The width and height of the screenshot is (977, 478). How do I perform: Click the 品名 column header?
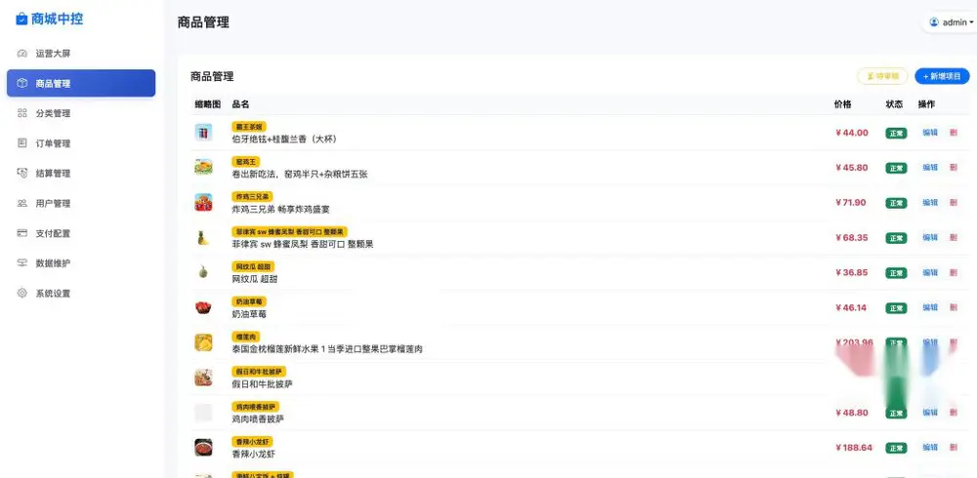click(x=240, y=104)
